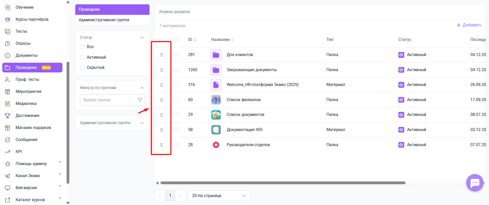Click the sidebar vertical scrollbar
Viewport: 489px width, 205px height.
coord(68,123)
